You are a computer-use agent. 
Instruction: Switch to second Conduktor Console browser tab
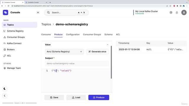point(36,2)
